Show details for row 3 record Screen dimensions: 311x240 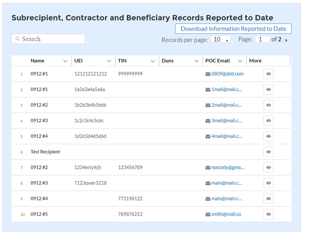coord(268,105)
